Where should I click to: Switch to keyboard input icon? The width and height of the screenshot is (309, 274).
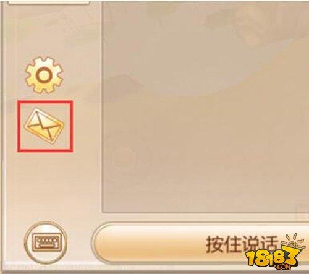coord(46,243)
